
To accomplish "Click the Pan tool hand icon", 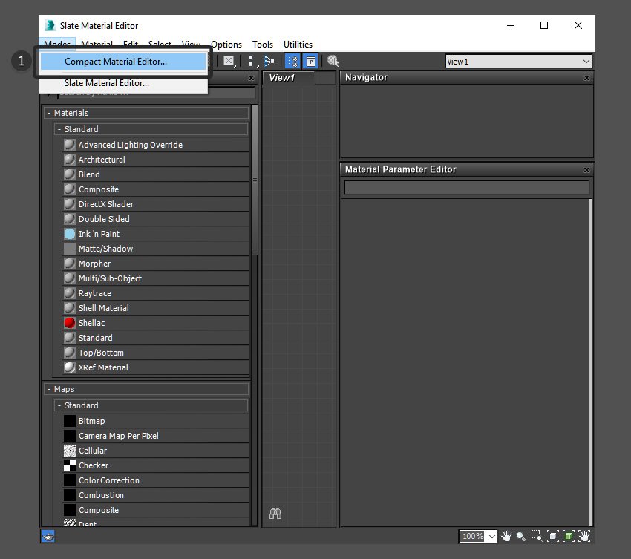I will 507,536.
